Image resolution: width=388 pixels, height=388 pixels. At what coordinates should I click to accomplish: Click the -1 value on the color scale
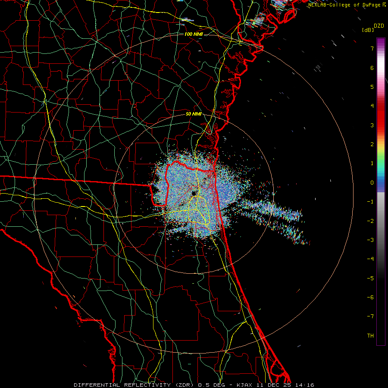[370, 202]
